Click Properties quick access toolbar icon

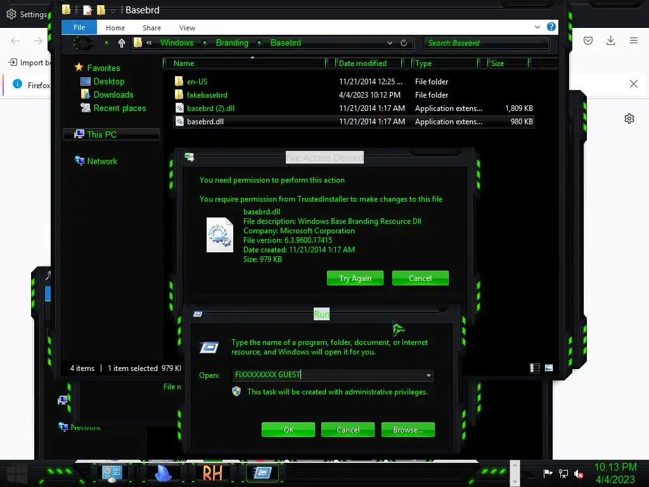(x=87, y=10)
